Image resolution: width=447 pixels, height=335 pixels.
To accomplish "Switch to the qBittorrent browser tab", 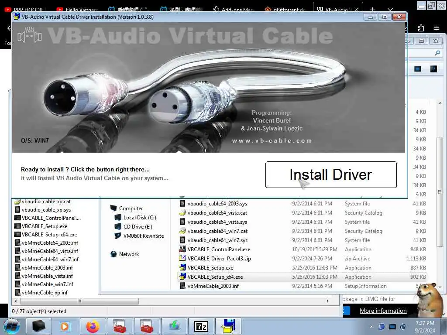I will pos(285,10).
